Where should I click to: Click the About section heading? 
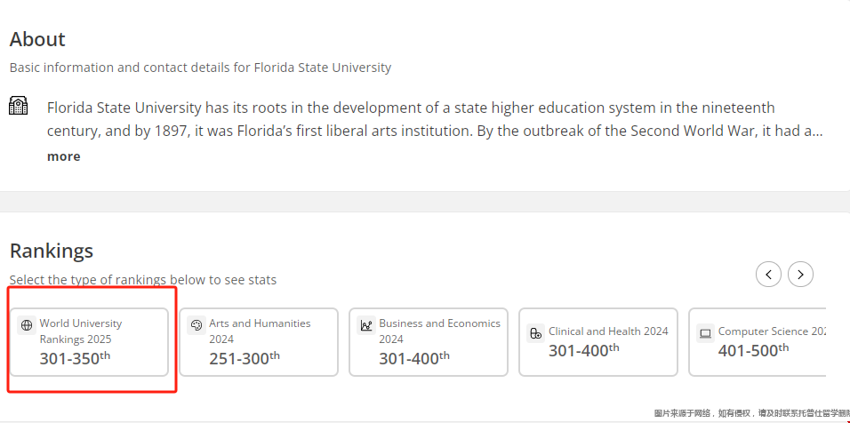coord(37,39)
